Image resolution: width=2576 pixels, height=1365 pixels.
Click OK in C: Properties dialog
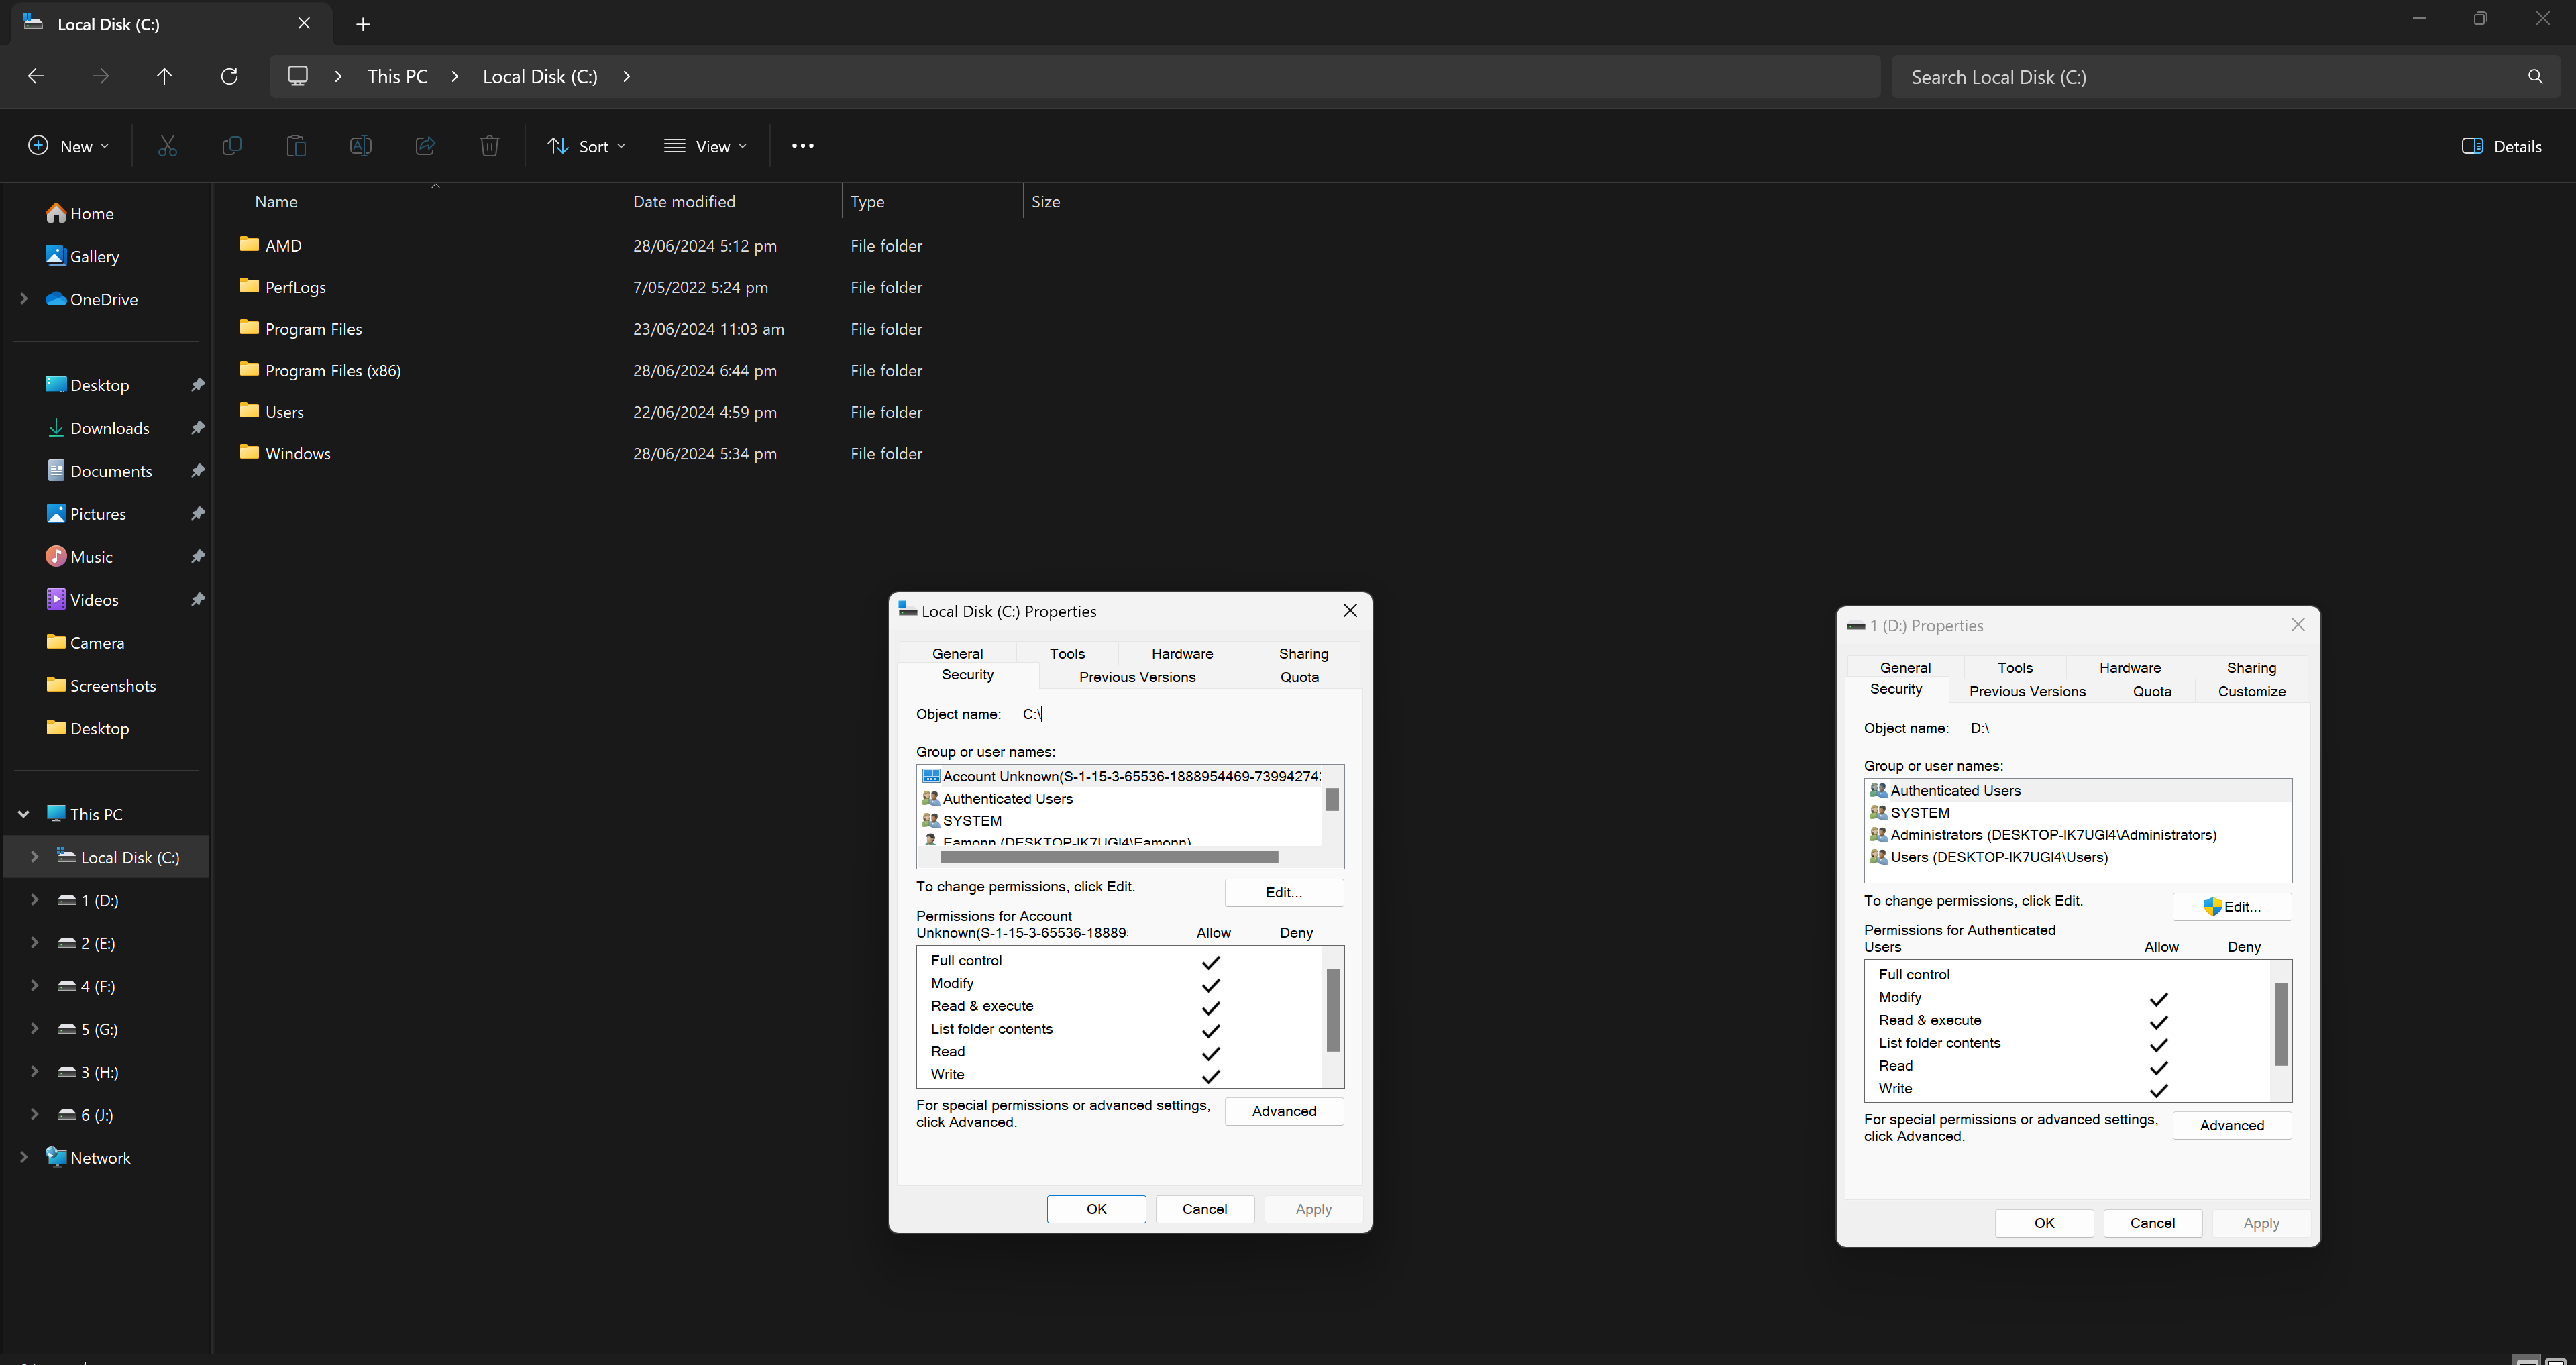point(1096,1209)
